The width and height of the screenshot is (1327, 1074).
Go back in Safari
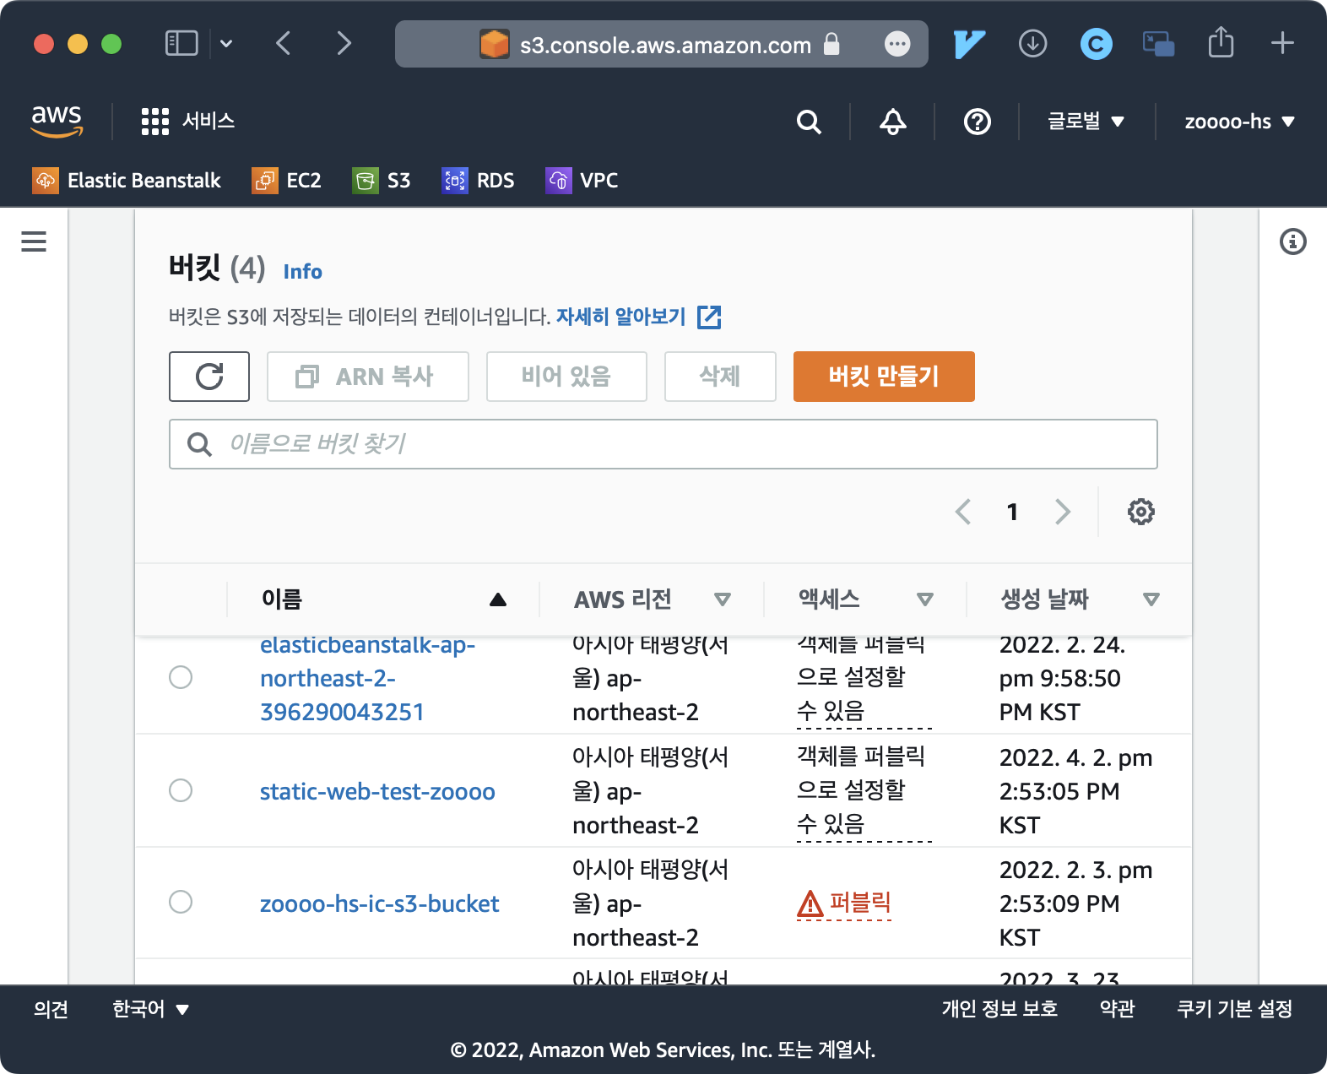coord(284,43)
